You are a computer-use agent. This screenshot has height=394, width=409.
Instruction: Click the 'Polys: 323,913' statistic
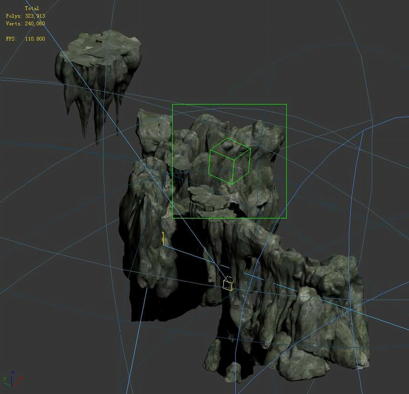26,16
